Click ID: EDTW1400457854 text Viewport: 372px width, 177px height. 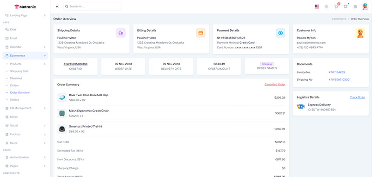[x=322, y=110]
